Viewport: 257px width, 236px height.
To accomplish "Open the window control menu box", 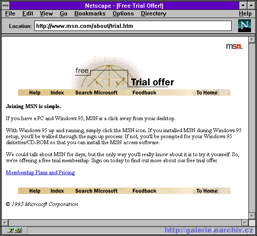I will pos(6,6).
